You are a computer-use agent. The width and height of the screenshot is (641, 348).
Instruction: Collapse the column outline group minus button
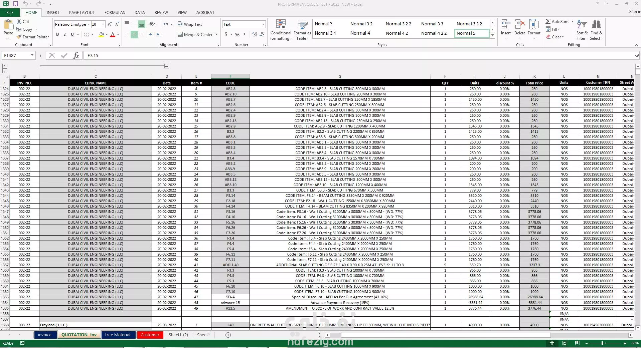click(x=167, y=66)
